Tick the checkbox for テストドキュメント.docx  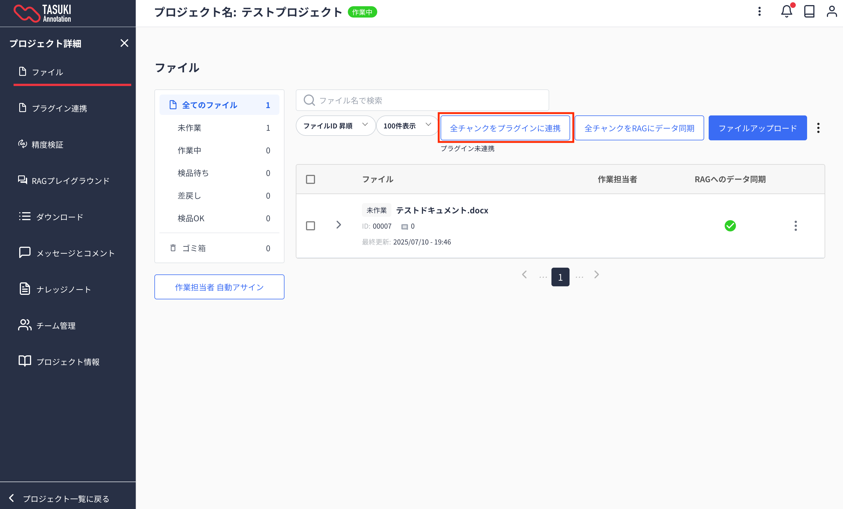point(310,225)
